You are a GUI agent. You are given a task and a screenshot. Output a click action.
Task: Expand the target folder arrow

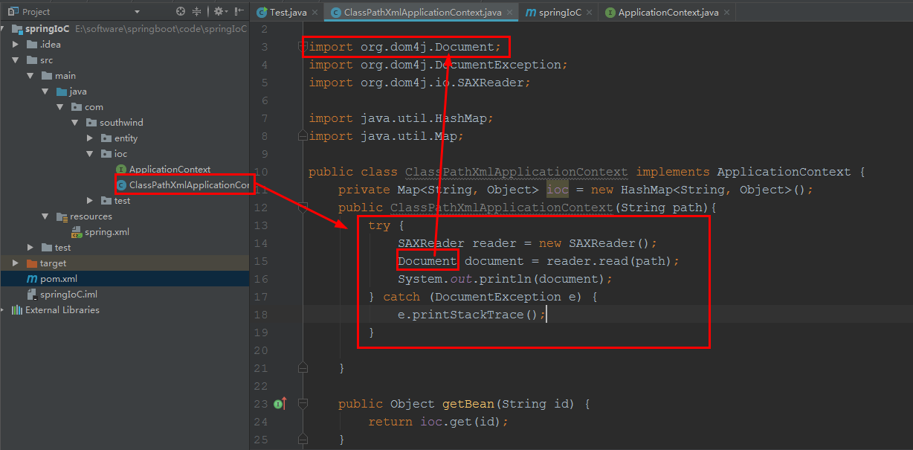coord(16,263)
